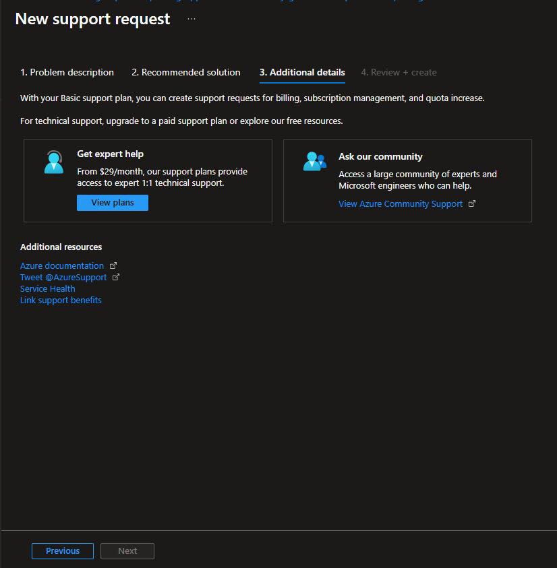The width and height of the screenshot is (557, 568).
Task: Go back with the Previous button
Action: click(x=63, y=551)
